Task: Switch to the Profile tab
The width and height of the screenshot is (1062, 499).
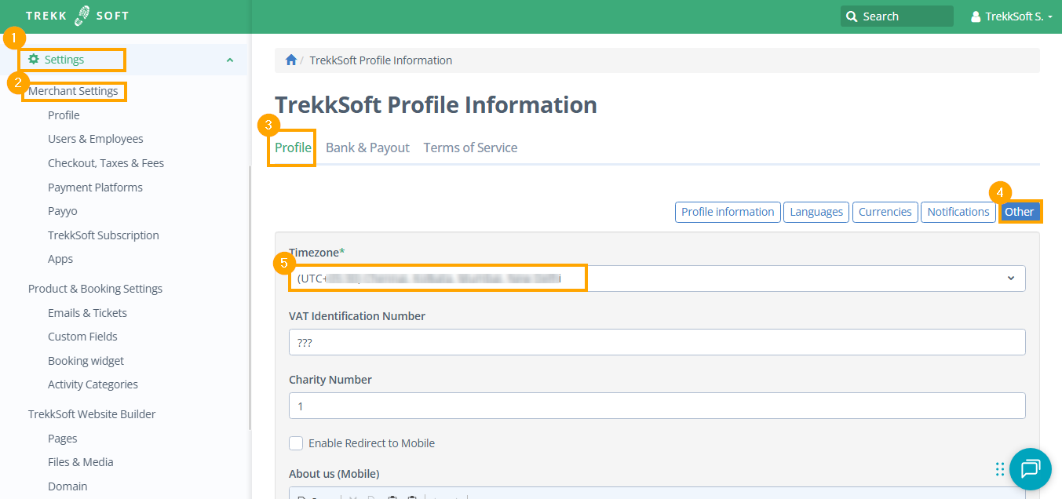Action: (x=293, y=148)
